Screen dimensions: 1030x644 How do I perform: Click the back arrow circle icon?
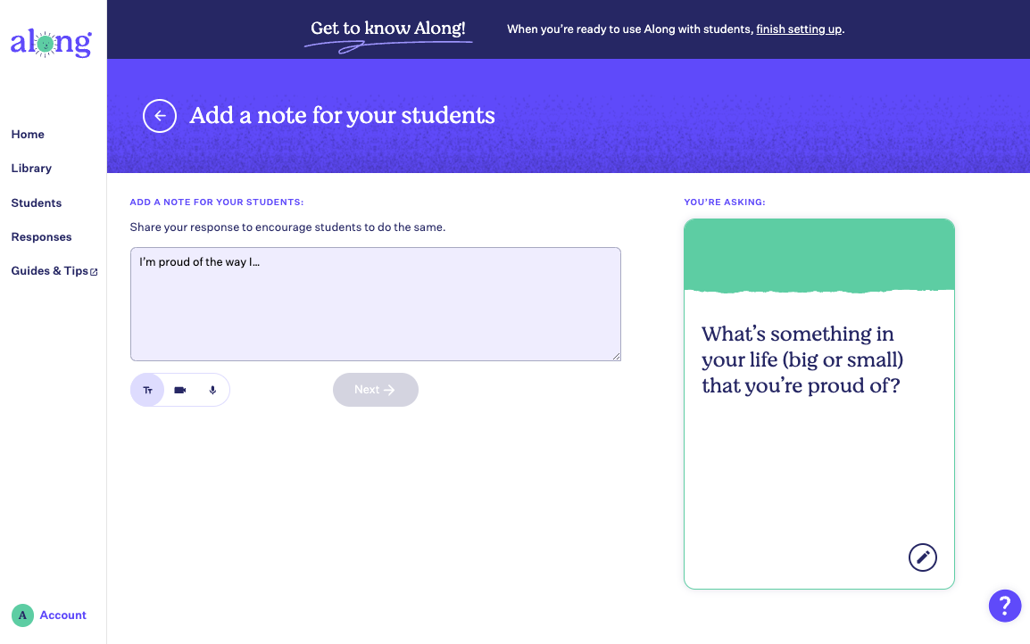[x=160, y=116]
